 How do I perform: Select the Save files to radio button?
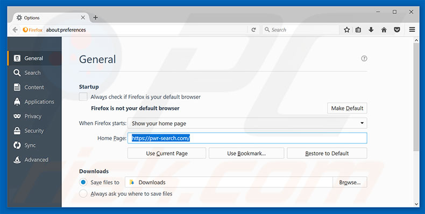point(83,182)
